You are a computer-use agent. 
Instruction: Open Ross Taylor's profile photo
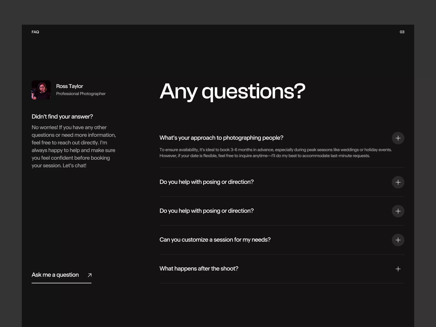pyautogui.click(x=41, y=90)
